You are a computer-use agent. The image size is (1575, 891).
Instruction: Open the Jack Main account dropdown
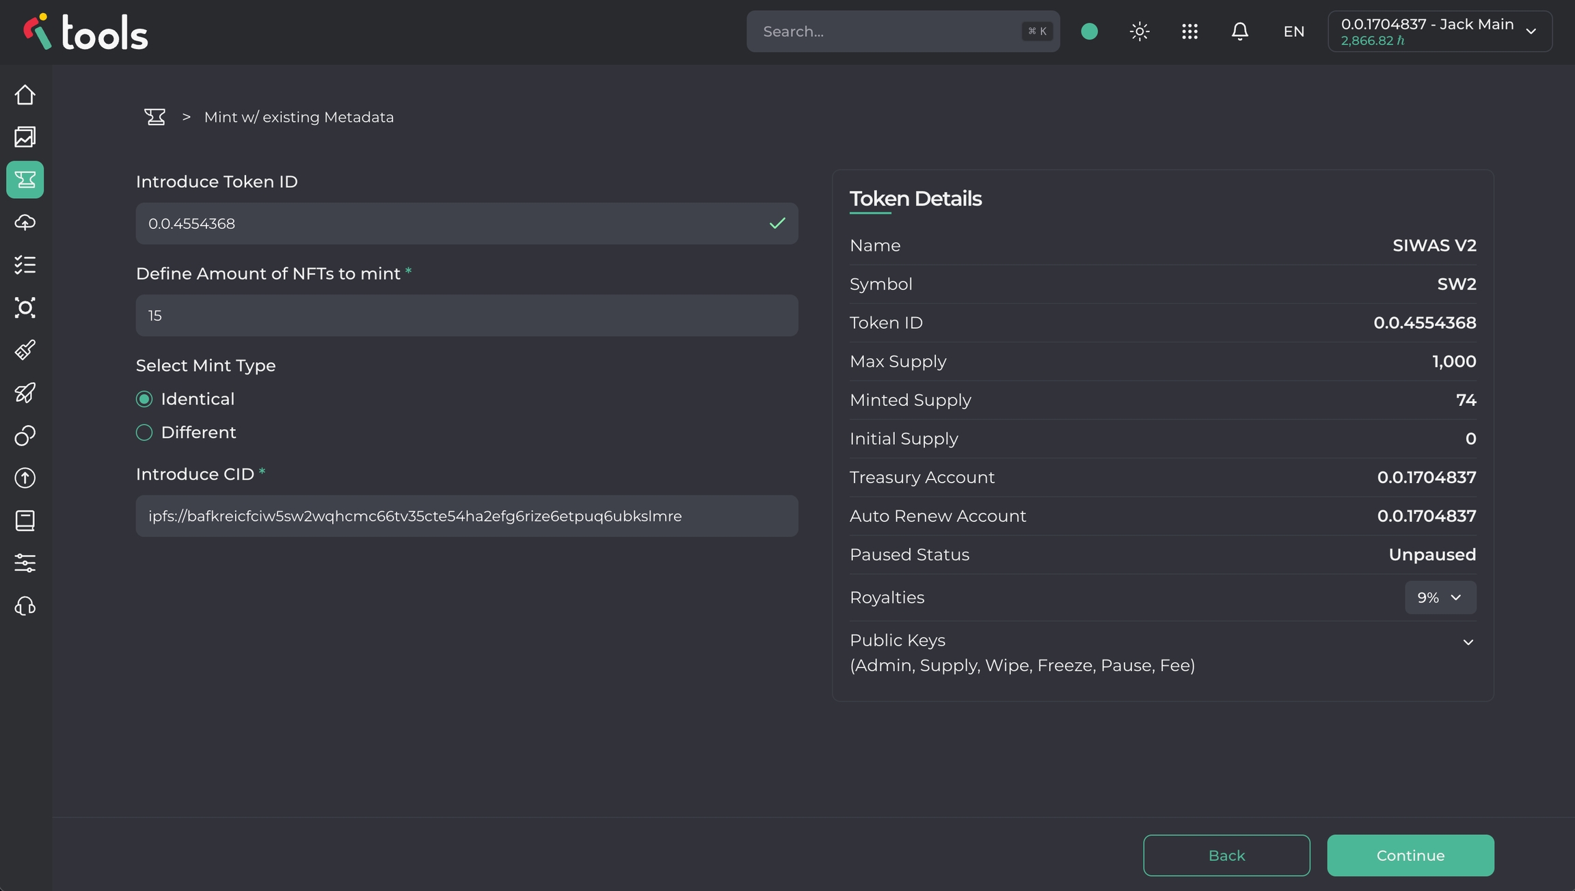pyautogui.click(x=1439, y=31)
